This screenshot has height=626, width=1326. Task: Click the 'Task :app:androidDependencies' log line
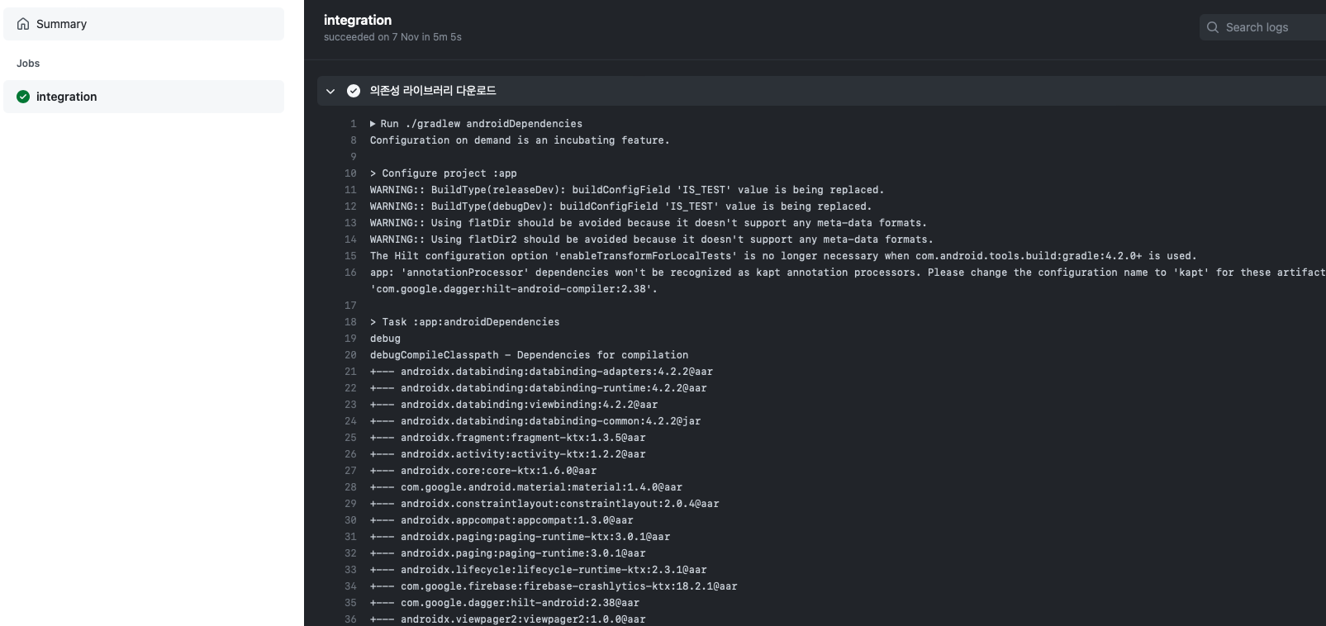[x=465, y=322]
